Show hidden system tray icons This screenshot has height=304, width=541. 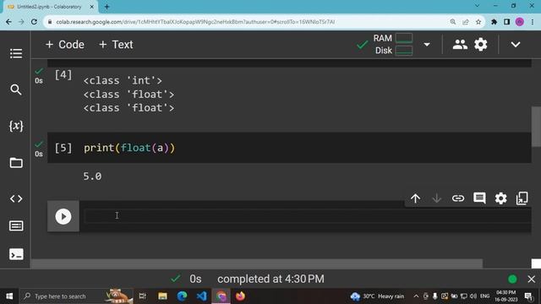(416, 296)
